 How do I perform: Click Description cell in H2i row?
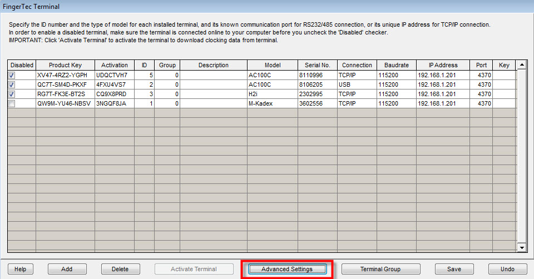[x=214, y=94]
